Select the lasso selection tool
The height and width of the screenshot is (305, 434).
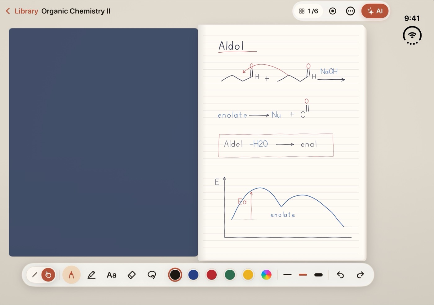click(152, 275)
